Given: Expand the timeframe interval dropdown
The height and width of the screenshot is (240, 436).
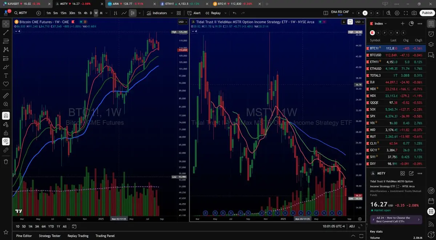Looking at the screenshot, I should 106,13.
